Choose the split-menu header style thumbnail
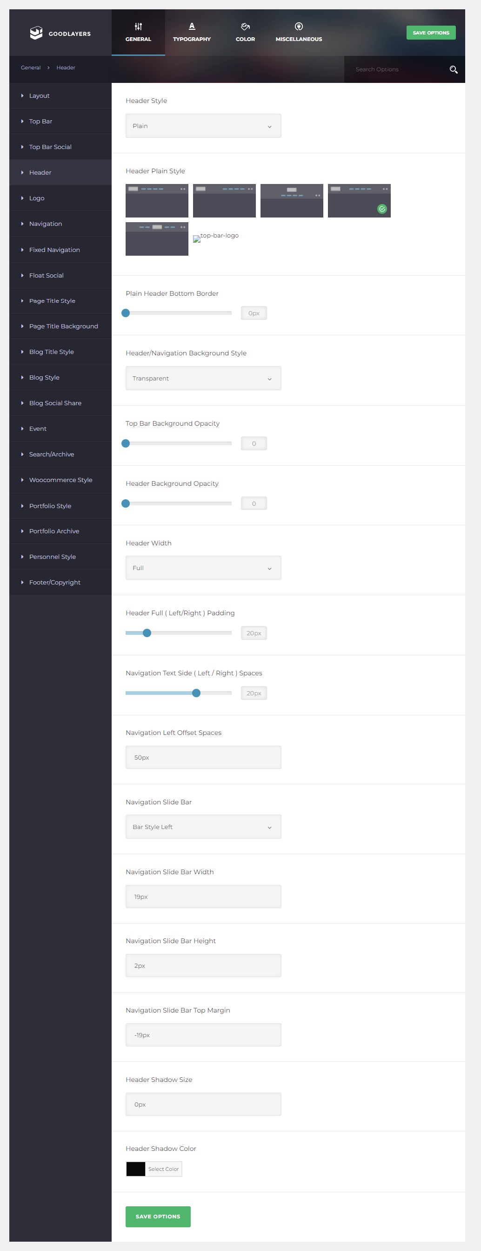The height and width of the screenshot is (1251, 481). point(157,238)
